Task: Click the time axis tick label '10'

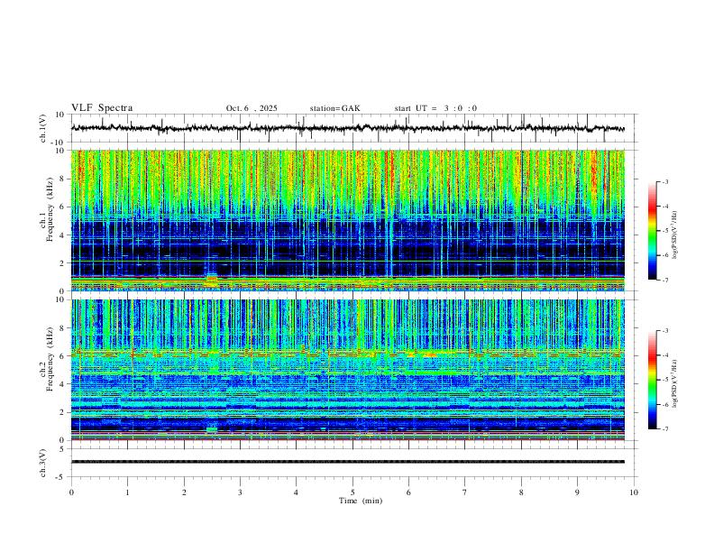Action: click(634, 492)
